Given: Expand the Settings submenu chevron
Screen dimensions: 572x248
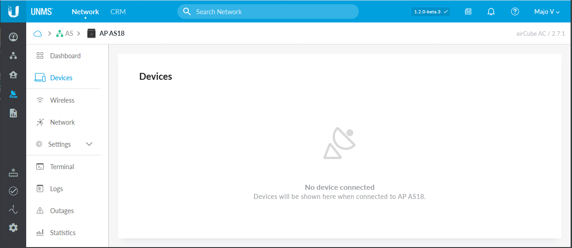Looking at the screenshot, I should point(89,144).
